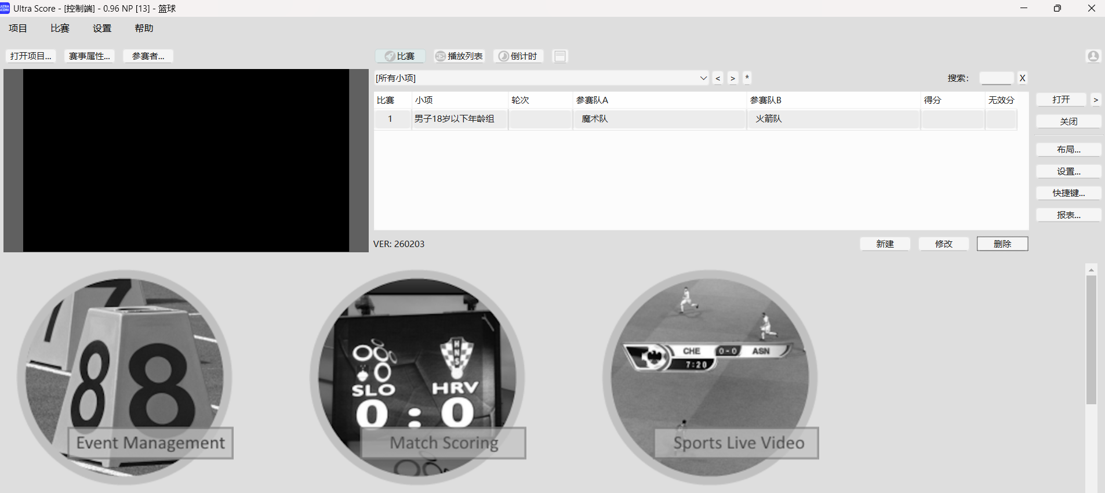Click the 快捷键... shortcuts button
This screenshot has height=493, width=1105.
pyautogui.click(x=1068, y=193)
